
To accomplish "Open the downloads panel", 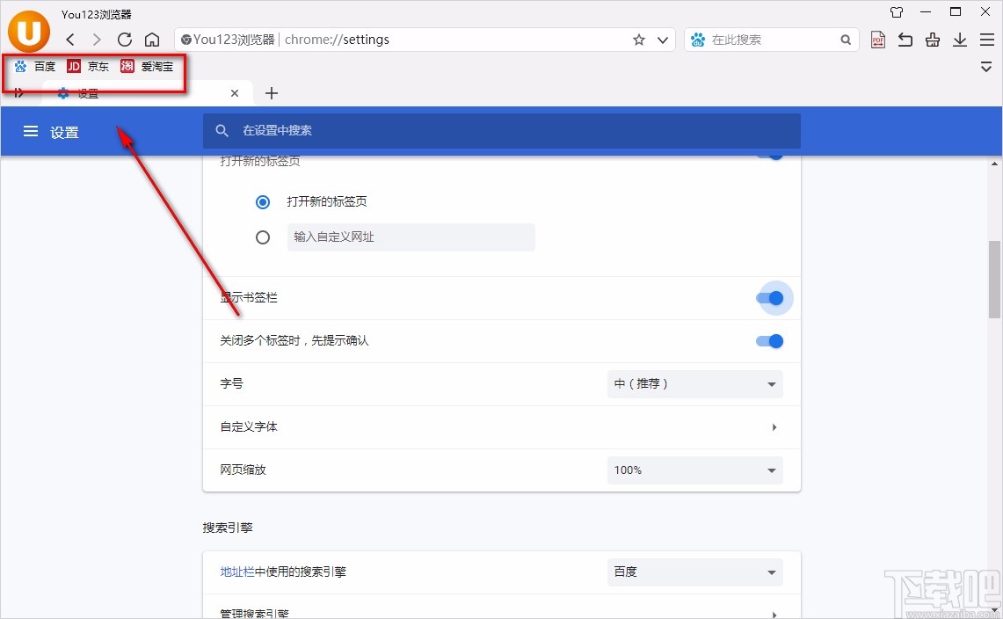I will 959,40.
